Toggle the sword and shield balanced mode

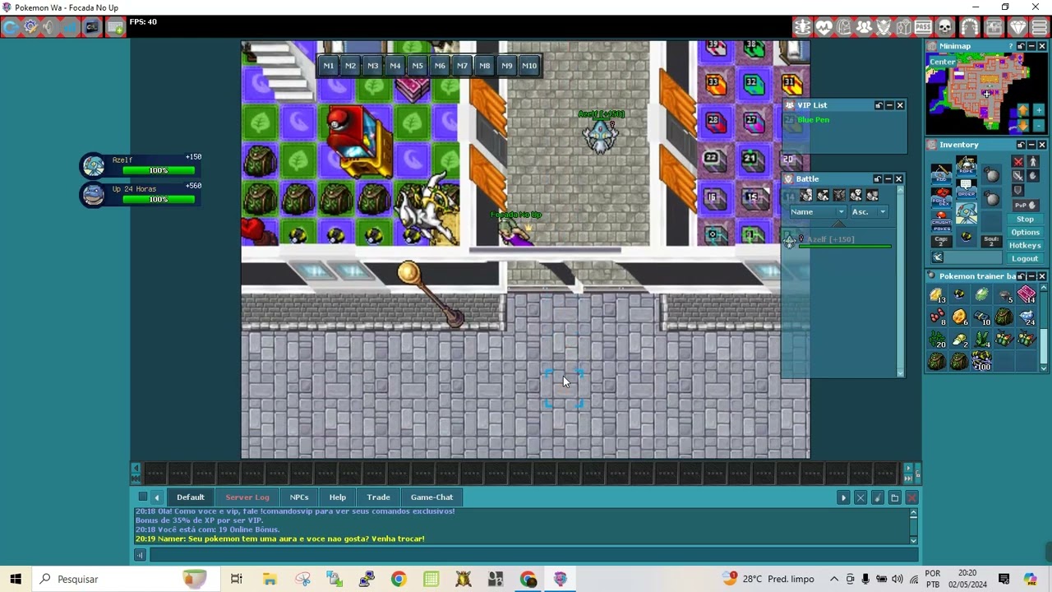[x=1017, y=176]
